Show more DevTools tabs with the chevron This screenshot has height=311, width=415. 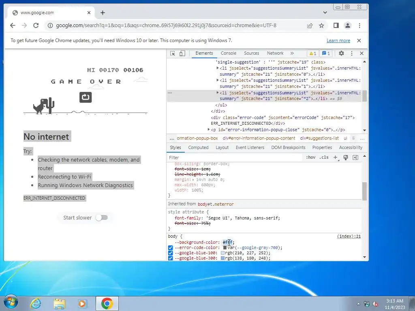[x=292, y=53]
